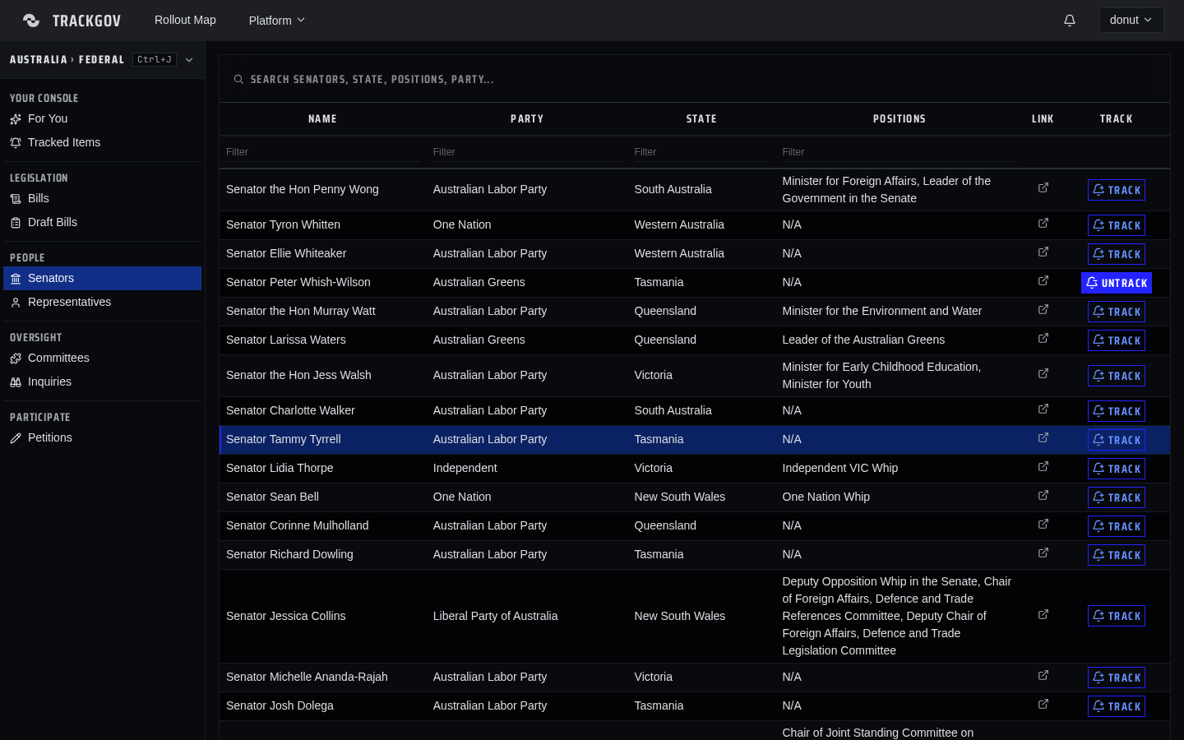Open external link for Michelle Ananda-Rajah
This screenshot has height=740, width=1184.
pyautogui.click(x=1043, y=676)
